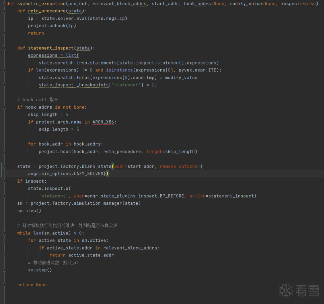The width and height of the screenshot is (324, 304).
Task: Collapse the statement_inspect function fold marker
Action: point(5,48)
